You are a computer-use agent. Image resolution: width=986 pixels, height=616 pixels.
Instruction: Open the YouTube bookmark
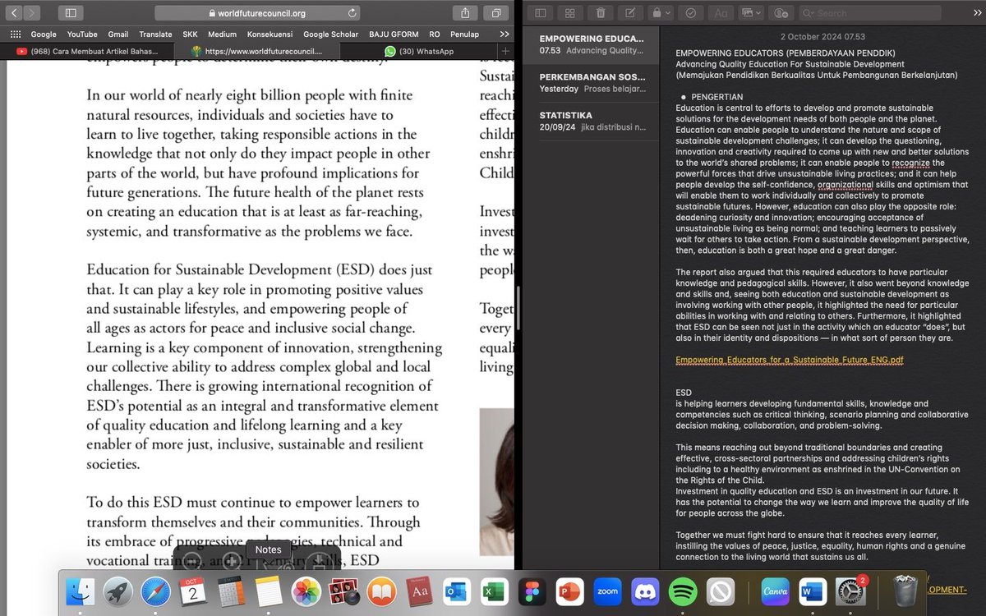(x=82, y=34)
